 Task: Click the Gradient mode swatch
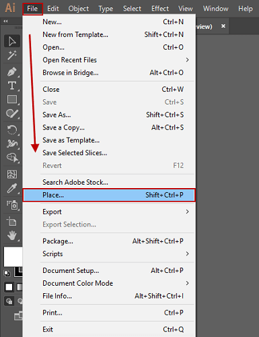click(x=20, y=287)
